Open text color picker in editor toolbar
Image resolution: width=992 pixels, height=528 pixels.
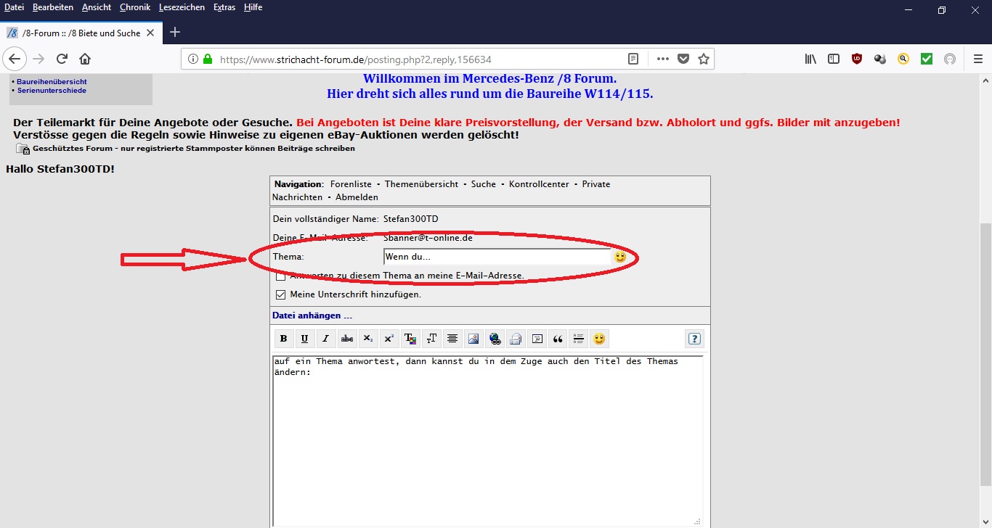pos(410,339)
